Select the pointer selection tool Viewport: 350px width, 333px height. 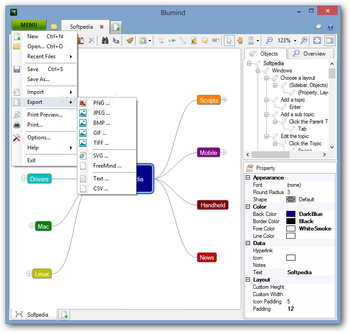click(x=229, y=41)
